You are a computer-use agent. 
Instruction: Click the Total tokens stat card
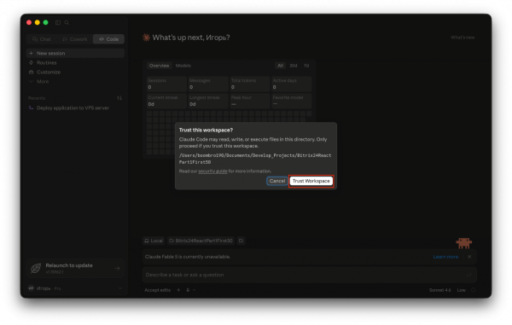pos(249,84)
